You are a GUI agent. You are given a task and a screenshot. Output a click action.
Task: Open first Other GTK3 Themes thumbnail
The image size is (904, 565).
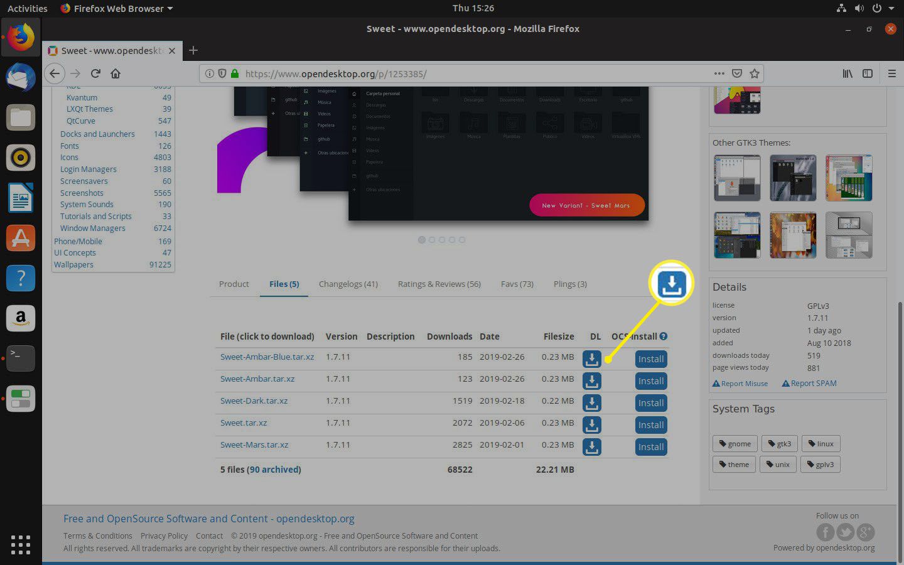click(x=737, y=178)
